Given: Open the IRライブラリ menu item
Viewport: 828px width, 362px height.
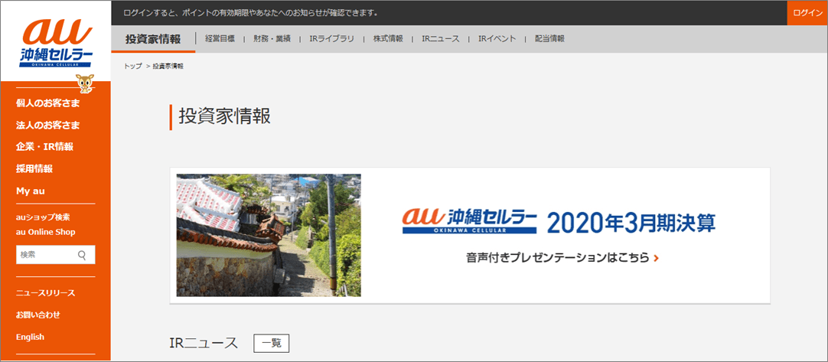Looking at the screenshot, I should click(331, 38).
